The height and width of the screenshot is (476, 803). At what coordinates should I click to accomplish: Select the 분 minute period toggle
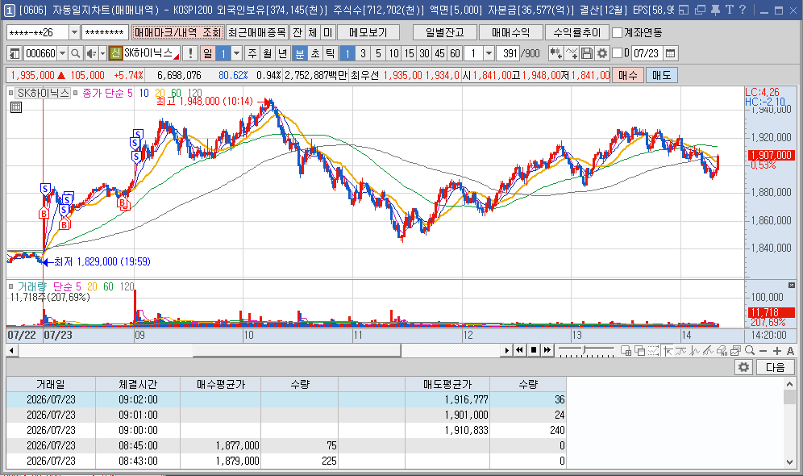(300, 53)
